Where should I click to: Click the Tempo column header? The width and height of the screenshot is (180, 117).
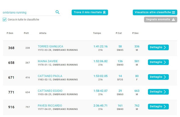97,33
